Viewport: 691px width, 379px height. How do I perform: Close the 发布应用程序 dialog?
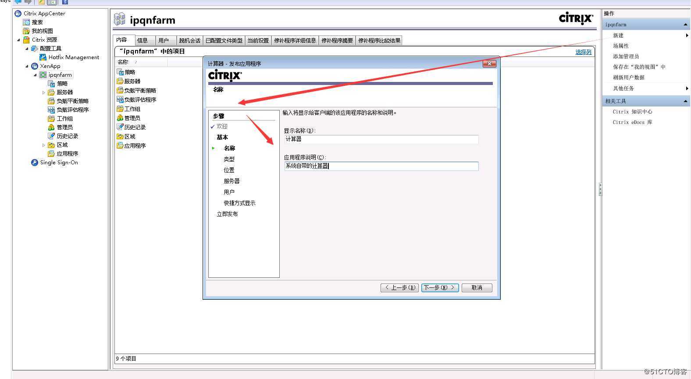click(x=489, y=64)
